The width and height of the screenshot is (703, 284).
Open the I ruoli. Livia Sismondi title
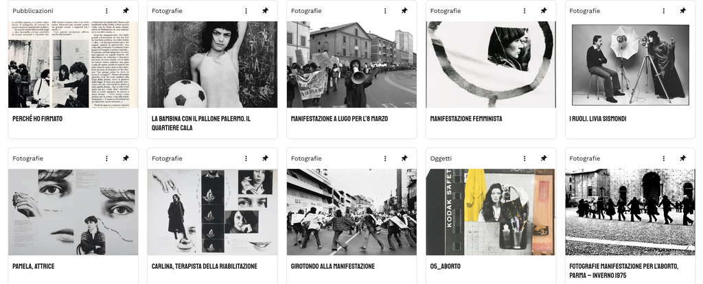pyautogui.click(x=598, y=119)
